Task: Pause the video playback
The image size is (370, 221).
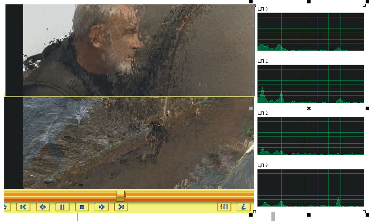Action: (x=62, y=207)
